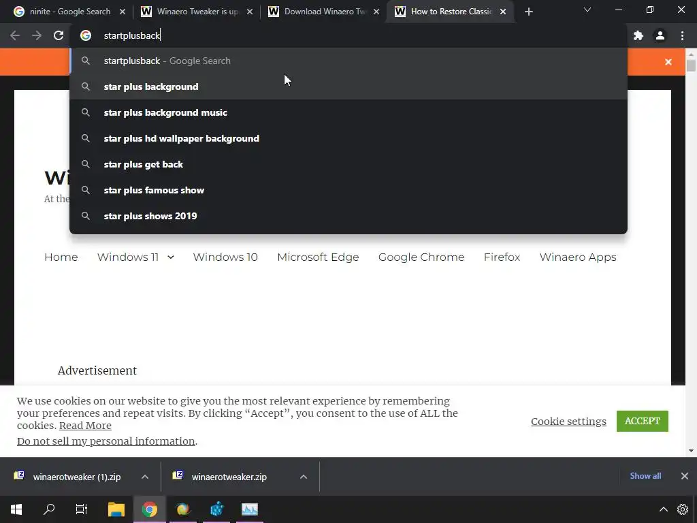Open the Chrome profile avatar
This screenshot has width=697, height=523.
660,35
